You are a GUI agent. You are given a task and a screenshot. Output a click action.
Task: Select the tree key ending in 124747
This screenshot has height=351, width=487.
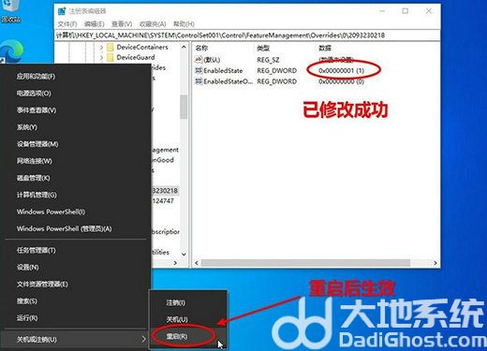[163, 201]
